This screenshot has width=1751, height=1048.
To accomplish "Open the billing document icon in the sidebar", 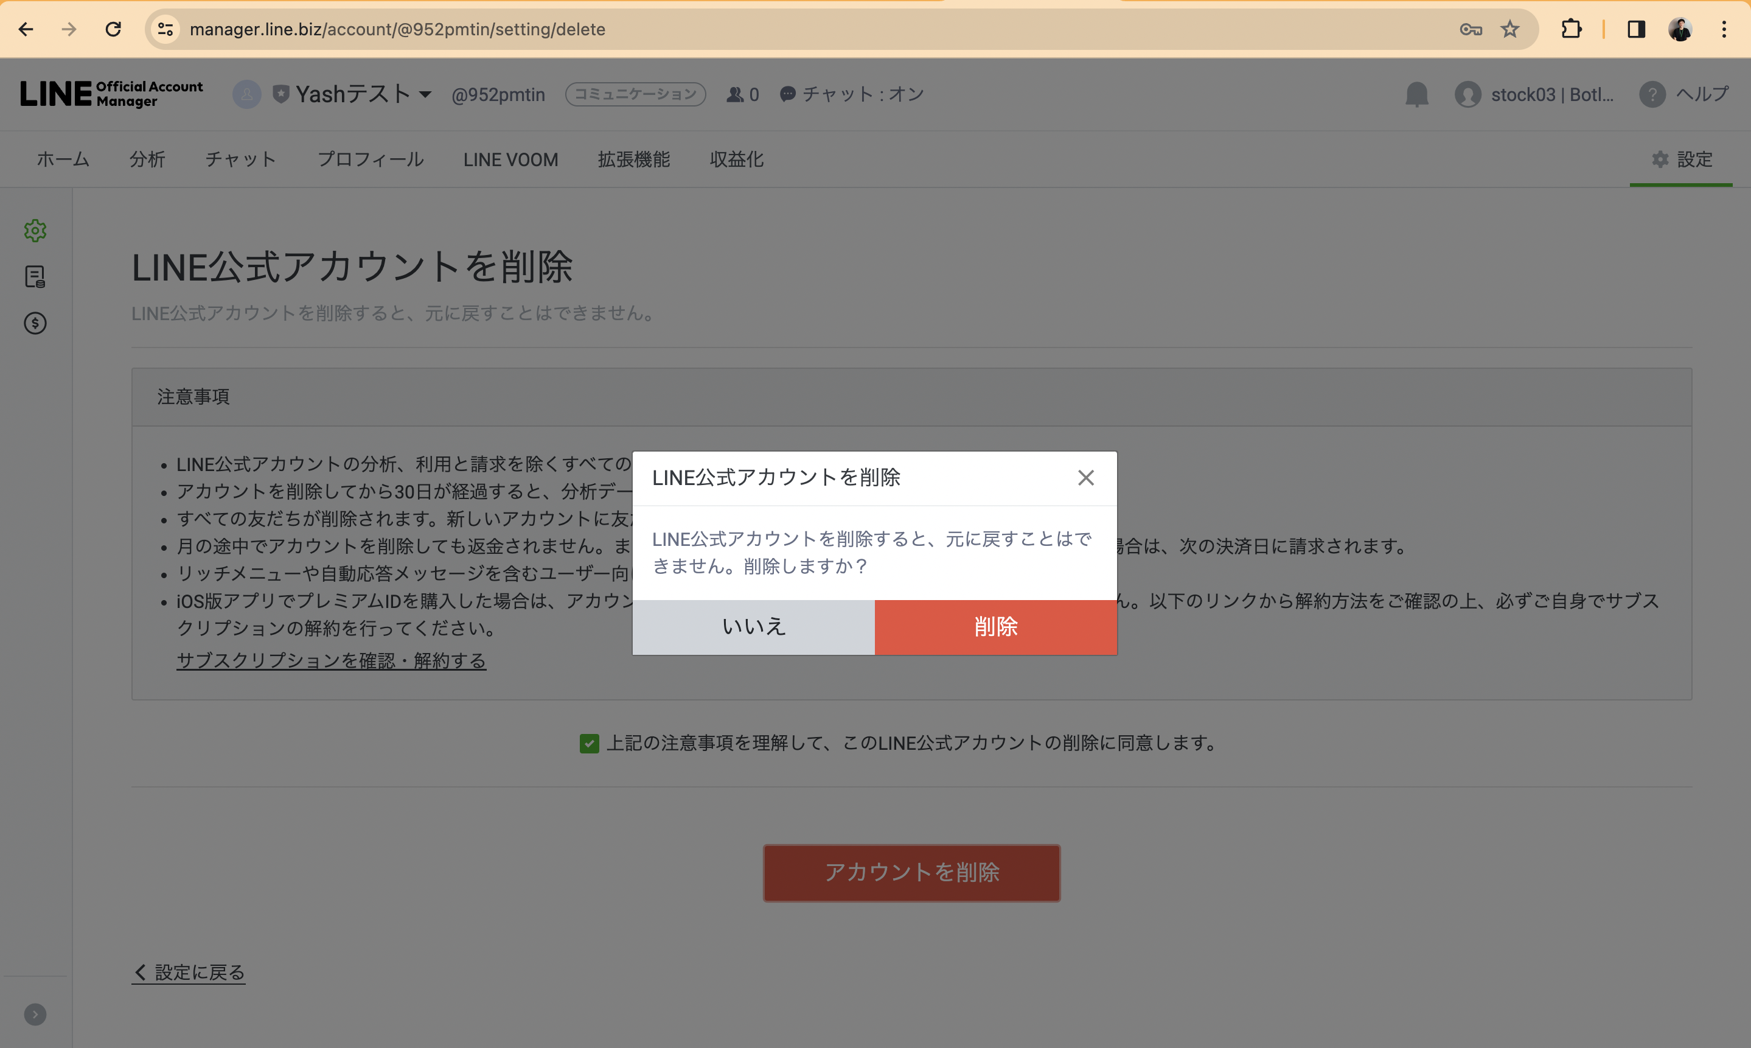I will tap(35, 276).
